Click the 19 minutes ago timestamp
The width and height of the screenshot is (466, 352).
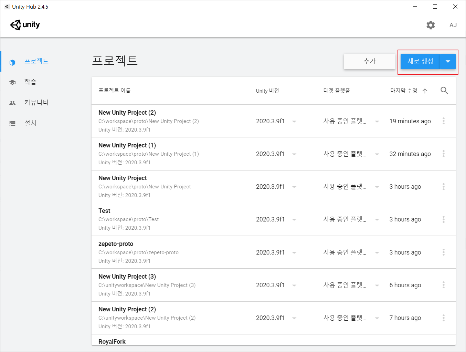coord(410,121)
